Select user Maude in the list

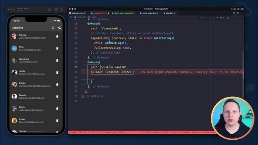point(36,97)
